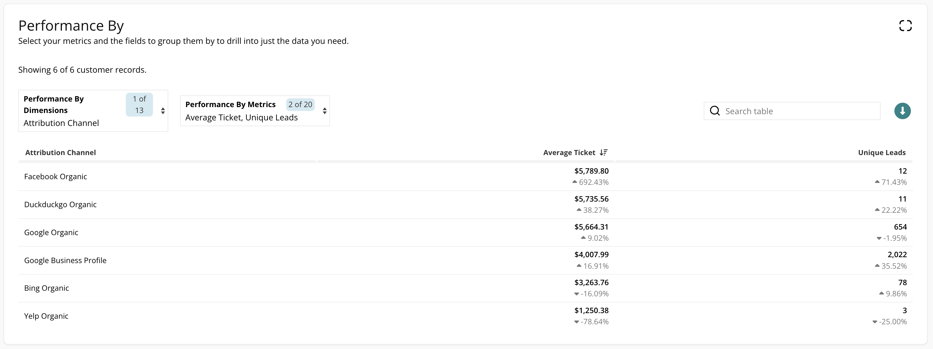Image resolution: width=933 pixels, height=349 pixels.
Task: Open the Performance By Metrics dropdown
Action: point(255,111)
